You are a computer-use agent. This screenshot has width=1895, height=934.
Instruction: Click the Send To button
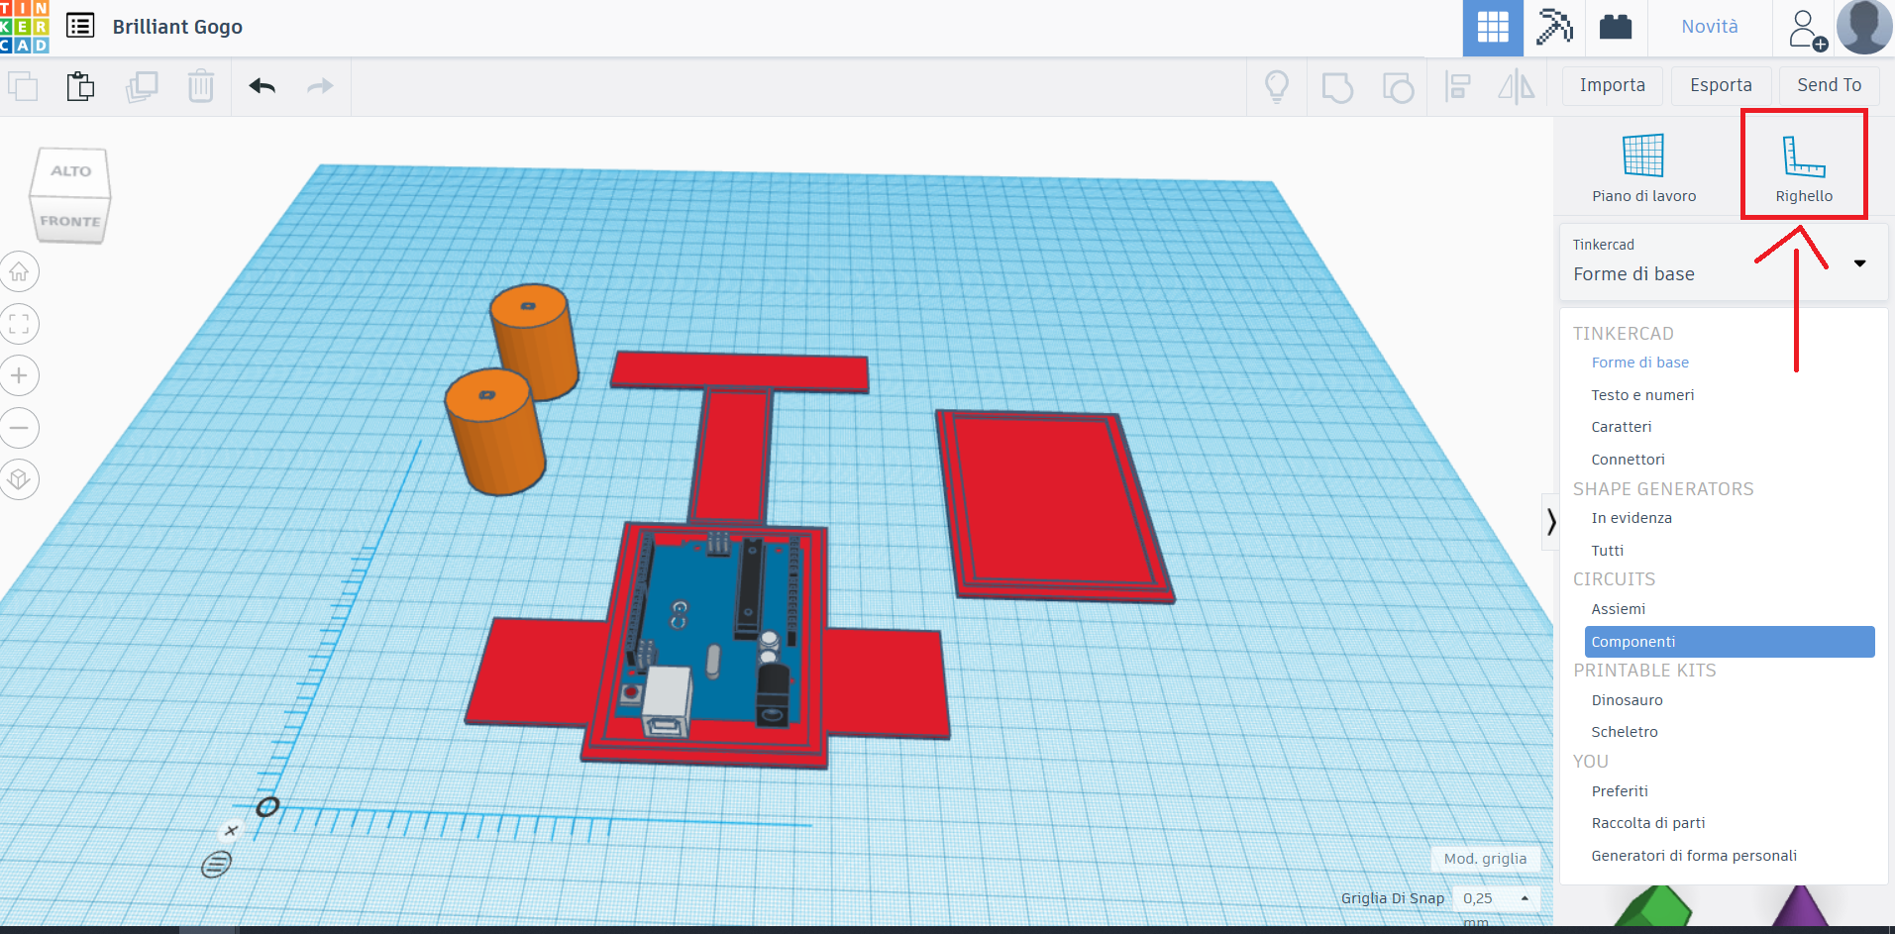click(x=1830, y=86)
